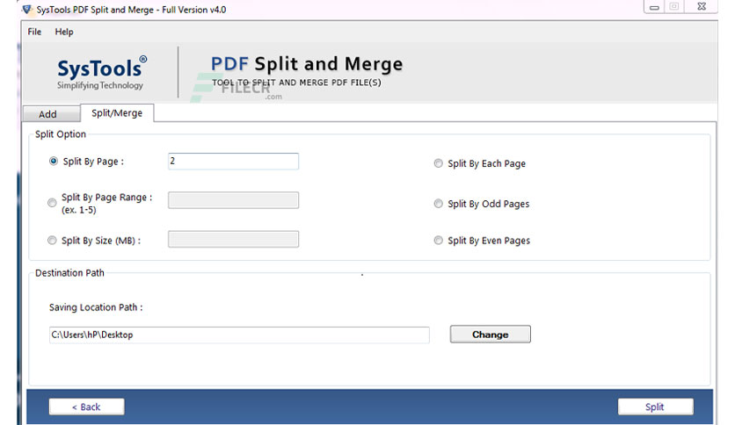
Task: Switch to the Add tab
Action: click(x=51, y=114)
